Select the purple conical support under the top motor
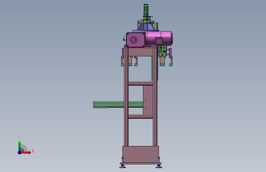266x172 pixels. (146, 27)
